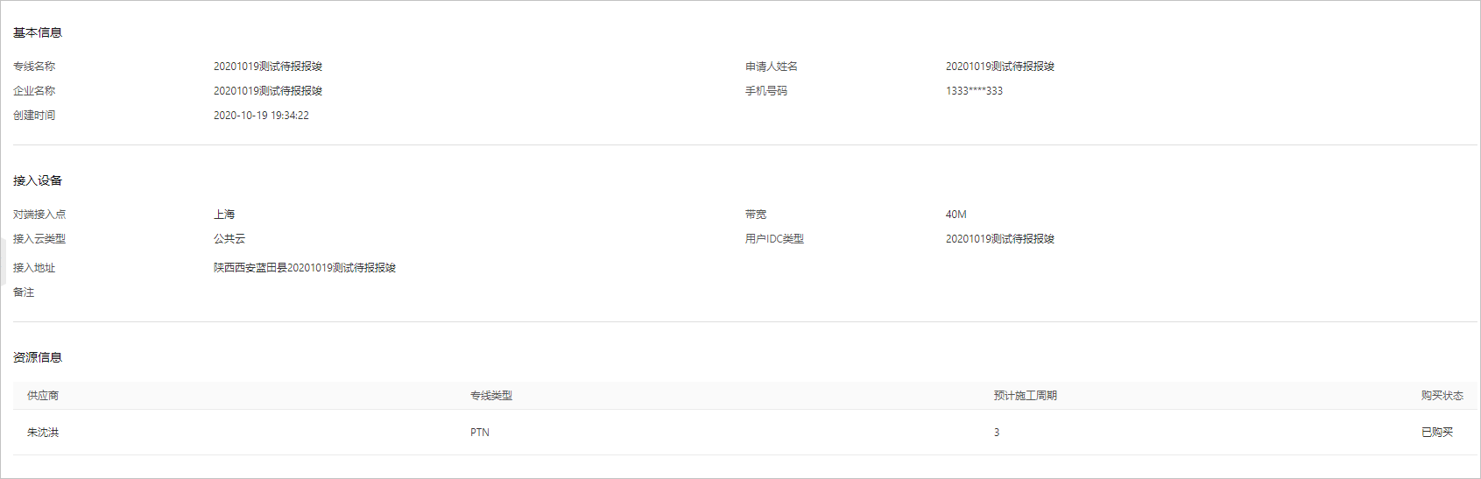Image resolution: width=1481 pixels, height=479 pixels.
Task: Click the 购买状态 column header
Action: (x=1442, y=396)
